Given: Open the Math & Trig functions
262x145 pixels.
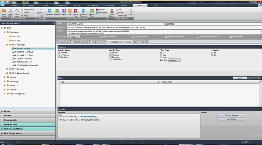Looking at the screenshot, I should pos(92,11).
